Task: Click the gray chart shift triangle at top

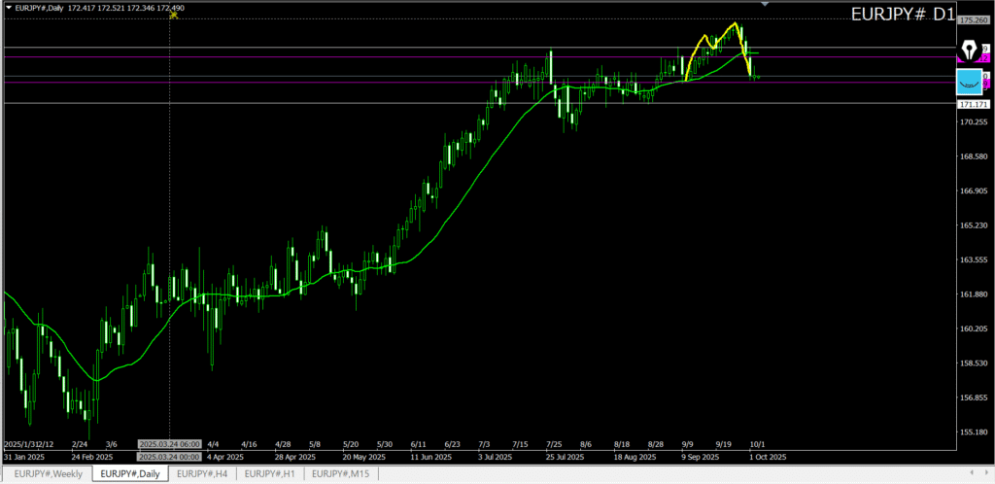Action: (765, 5)
